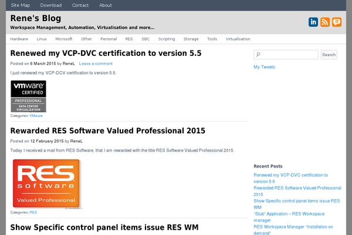Select the Personal category

[109, 39]
